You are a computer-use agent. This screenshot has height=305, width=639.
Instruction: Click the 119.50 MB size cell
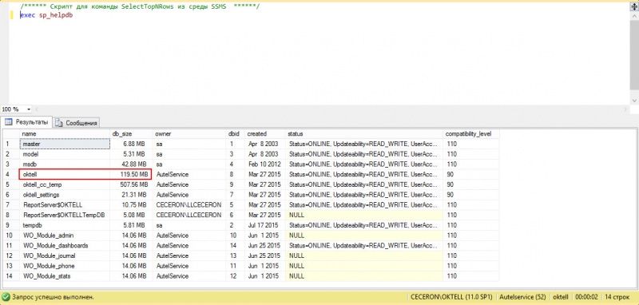point(131,174)
